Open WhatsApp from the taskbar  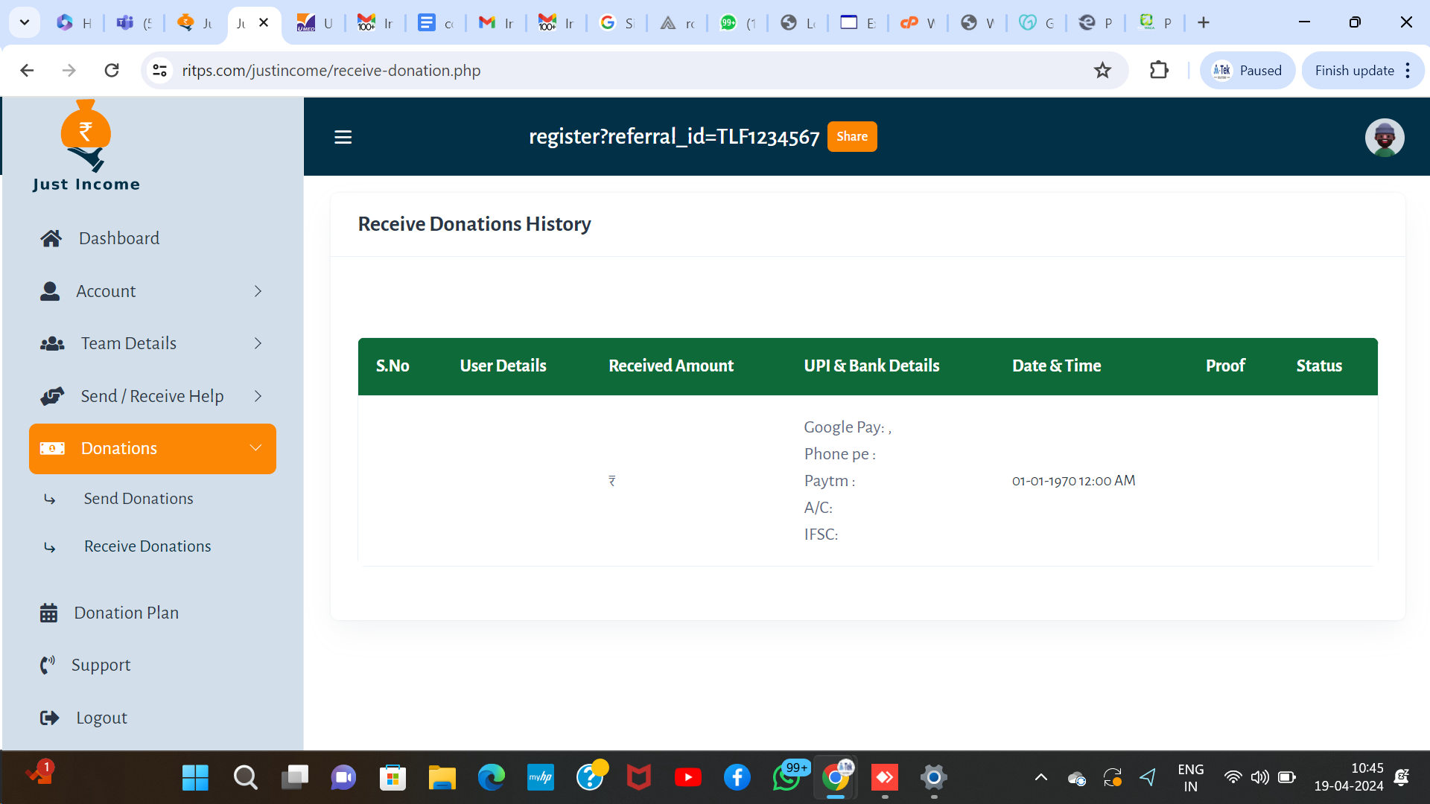tap(786, 778)
